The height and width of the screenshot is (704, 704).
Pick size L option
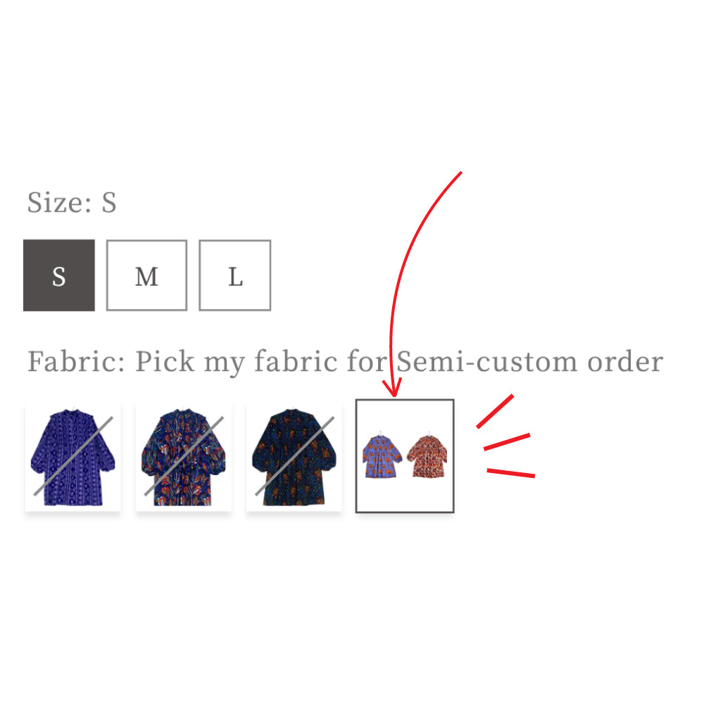(235, 275)
